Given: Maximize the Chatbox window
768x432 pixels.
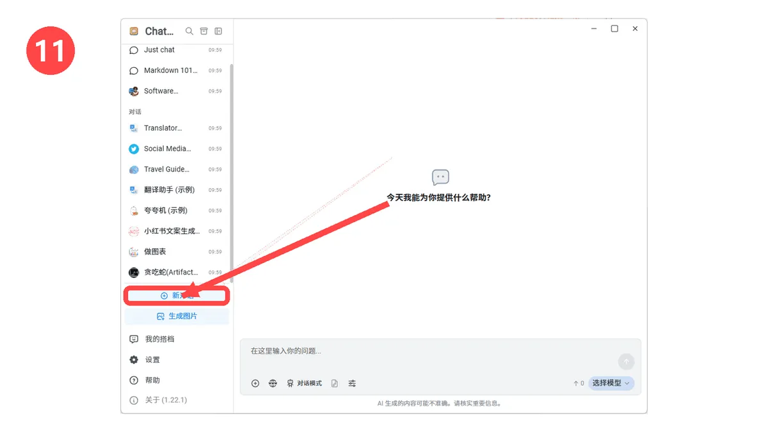Looking at the screenshot, I should [614, 29].
